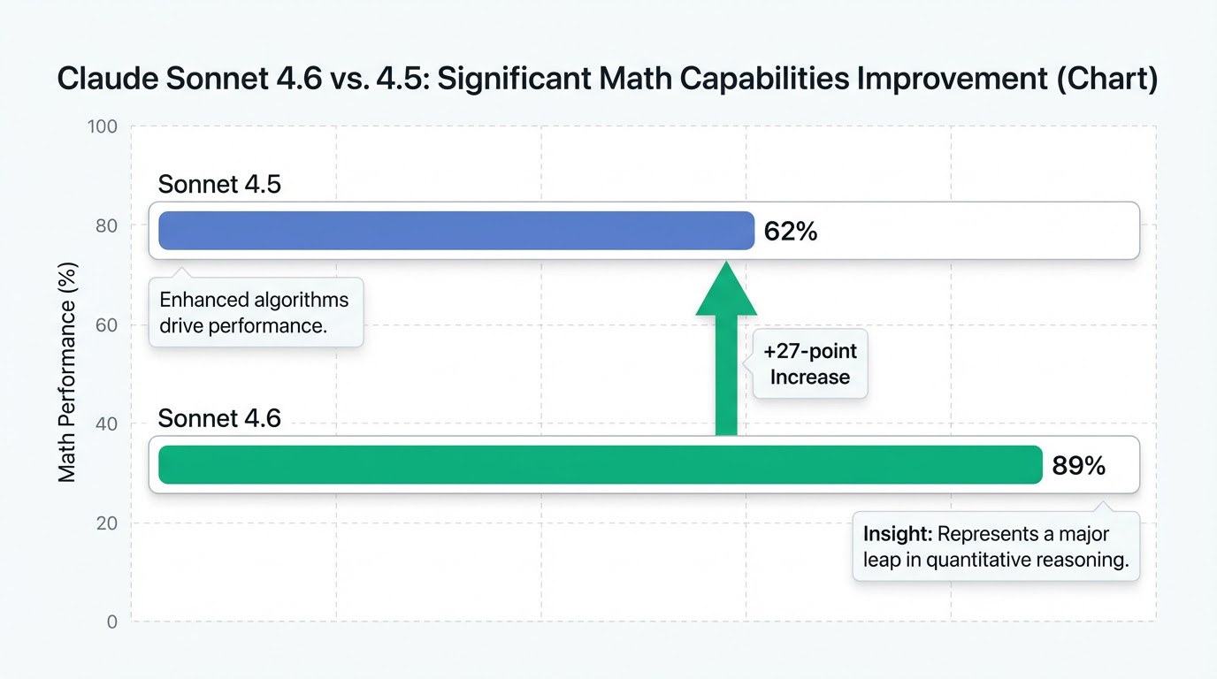This screenshot has height=679, width=1217.
Task: Click the green upward arrow
Action: (726, 354)
